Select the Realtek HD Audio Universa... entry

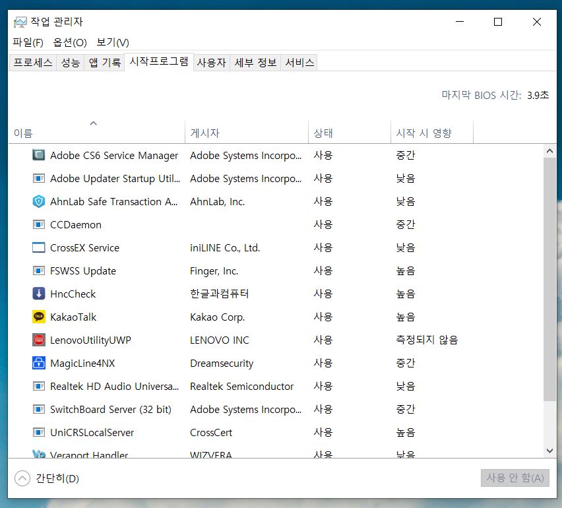(114, 386)
